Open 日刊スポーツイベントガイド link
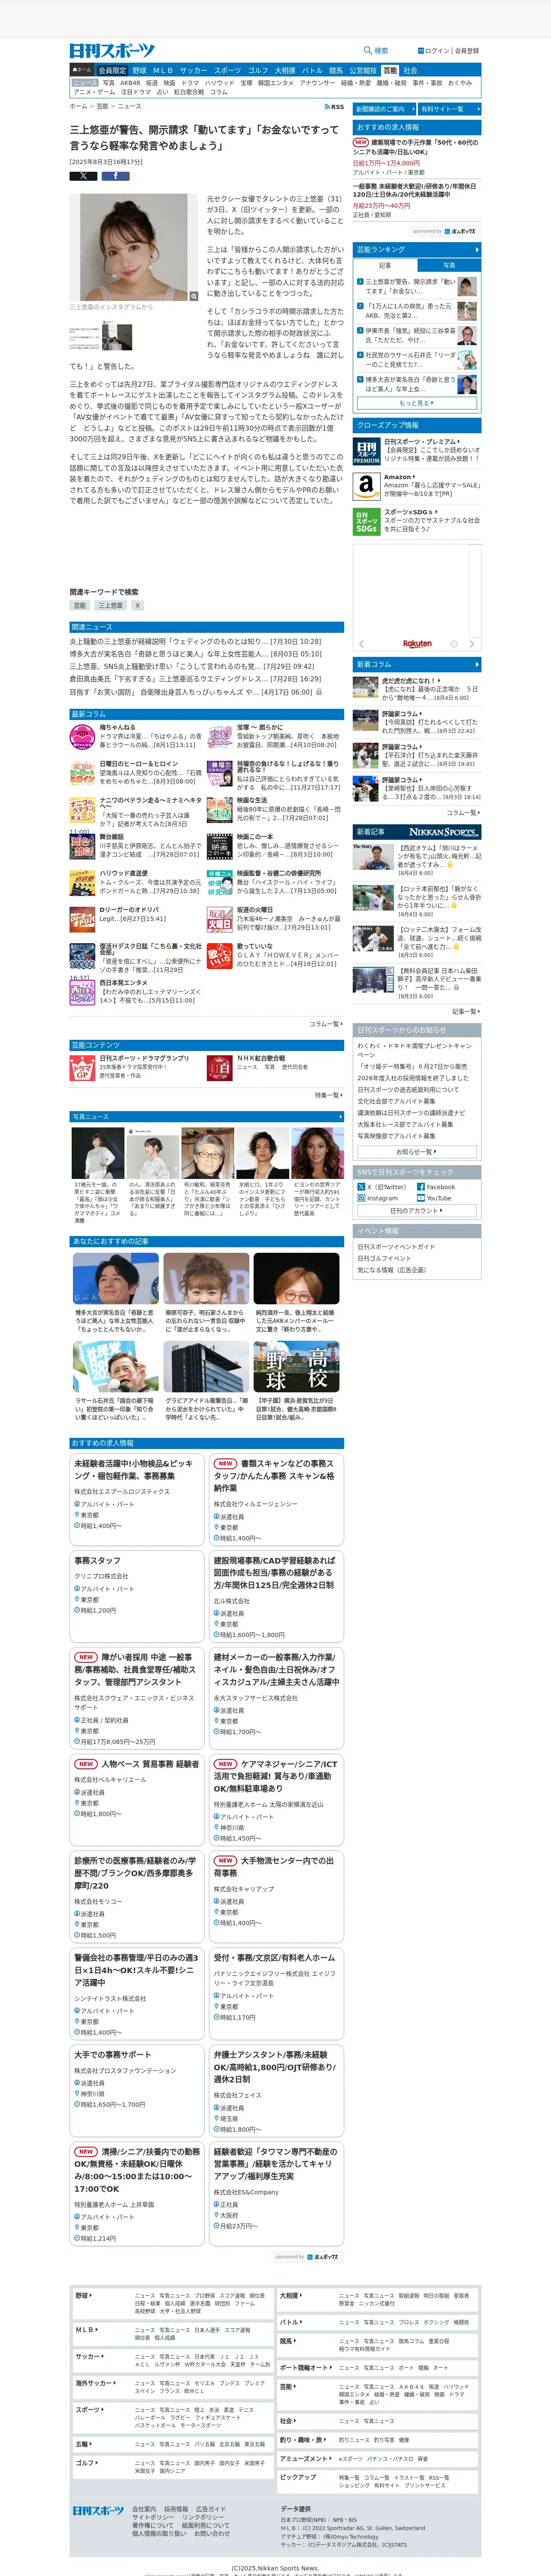Image resolution: width=551 pixels, height=2576 pixels. point(397,1247)
